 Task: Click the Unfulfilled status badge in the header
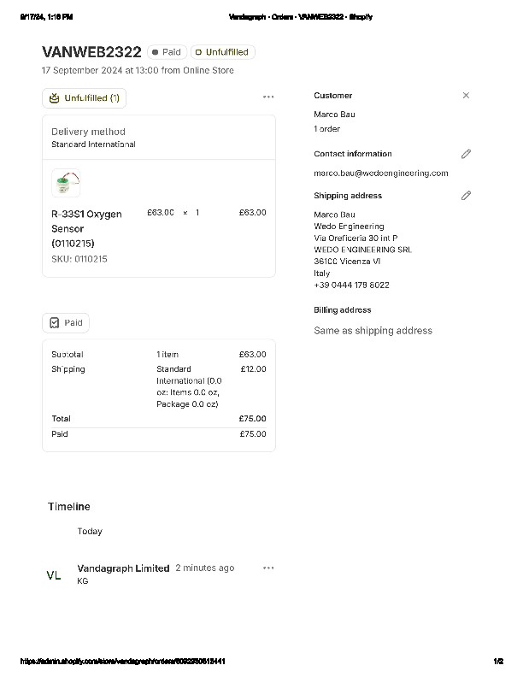(x=222, y=52)
